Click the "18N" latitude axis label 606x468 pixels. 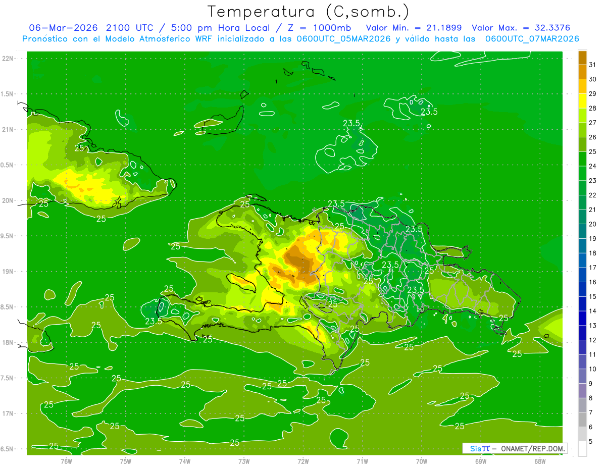7,342
